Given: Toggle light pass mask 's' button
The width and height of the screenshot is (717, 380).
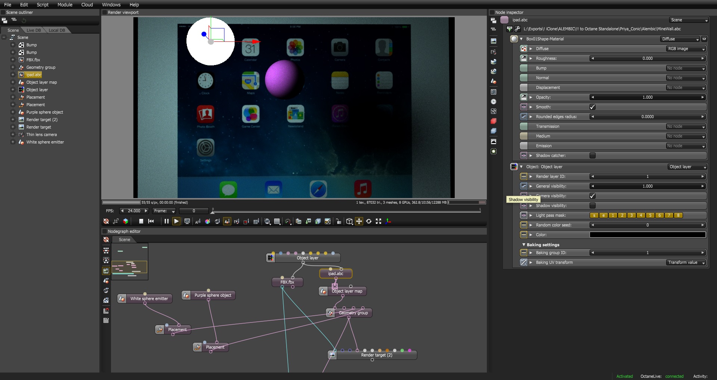Looking at the screenshot, I should (594, 215).
